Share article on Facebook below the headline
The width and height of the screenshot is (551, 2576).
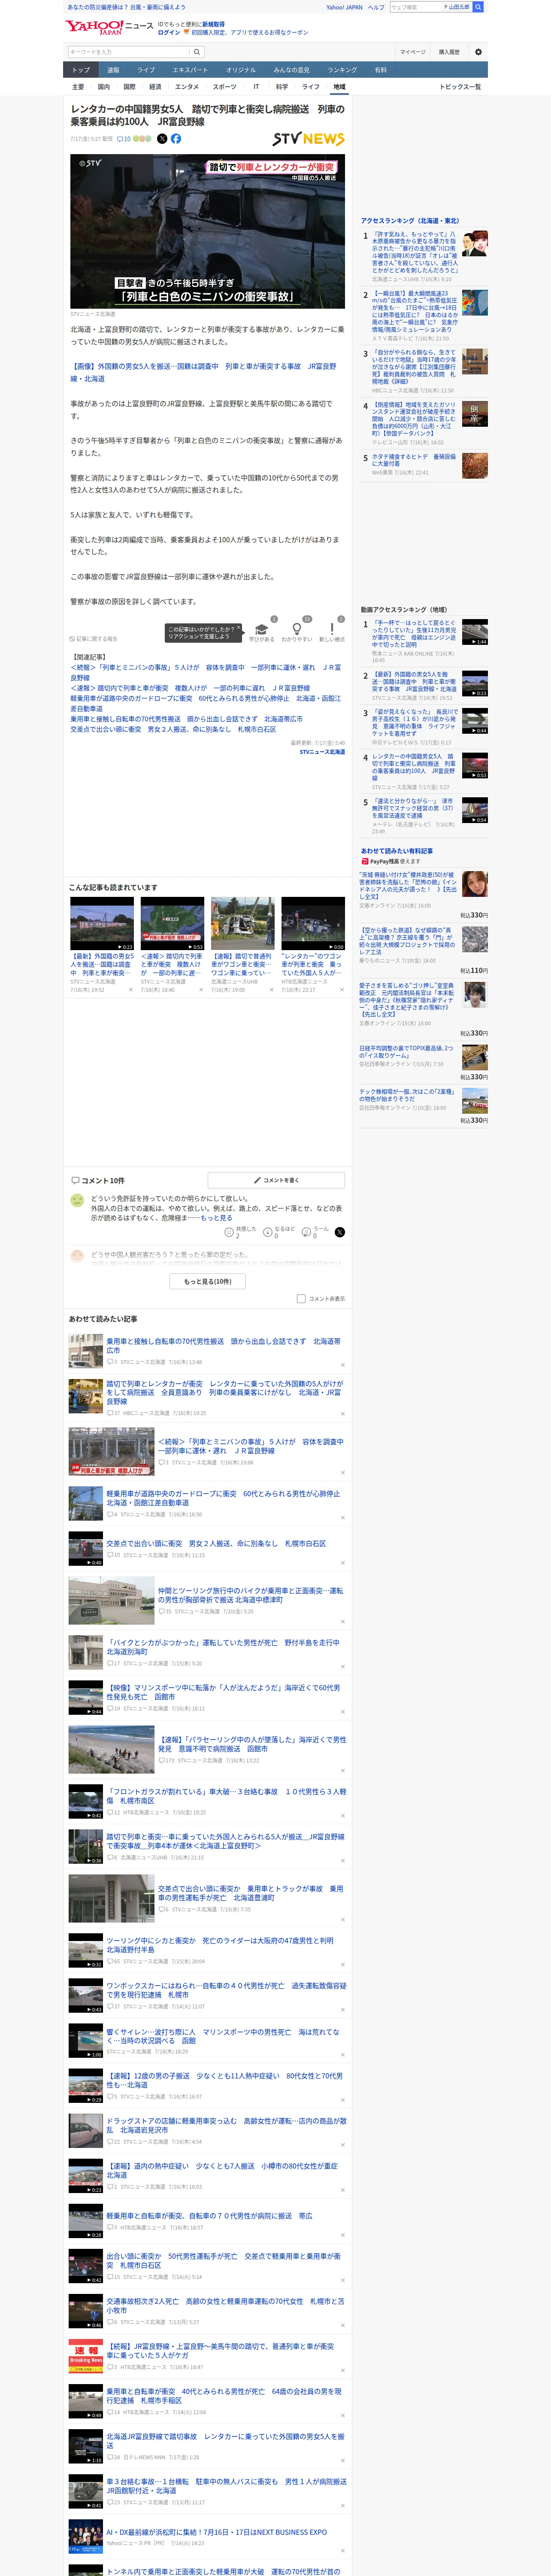click(176, 139)
